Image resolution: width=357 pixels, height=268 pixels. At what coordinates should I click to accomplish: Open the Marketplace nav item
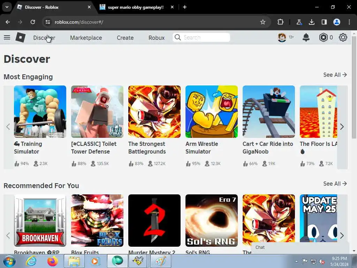click(86, 38)
